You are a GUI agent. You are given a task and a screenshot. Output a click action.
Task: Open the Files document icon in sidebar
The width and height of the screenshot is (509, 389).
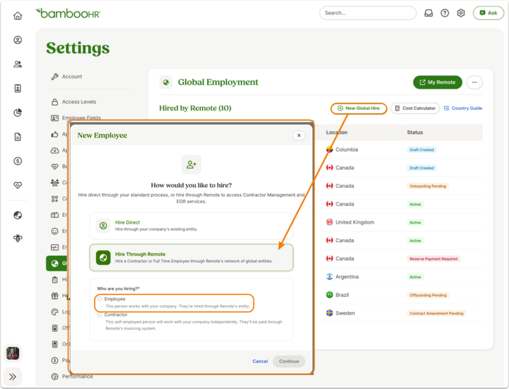17,137
